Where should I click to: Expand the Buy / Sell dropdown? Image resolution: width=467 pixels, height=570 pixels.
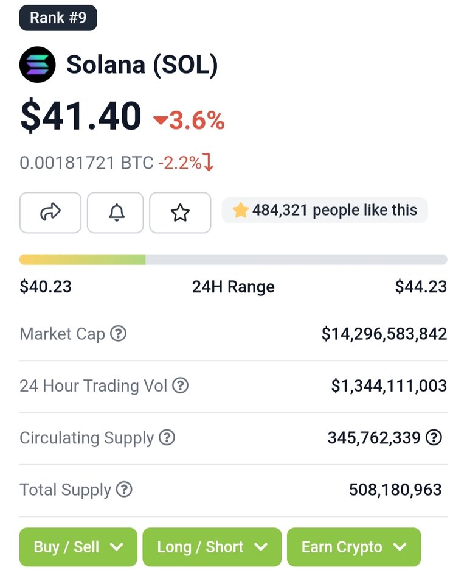click(78, 547)
